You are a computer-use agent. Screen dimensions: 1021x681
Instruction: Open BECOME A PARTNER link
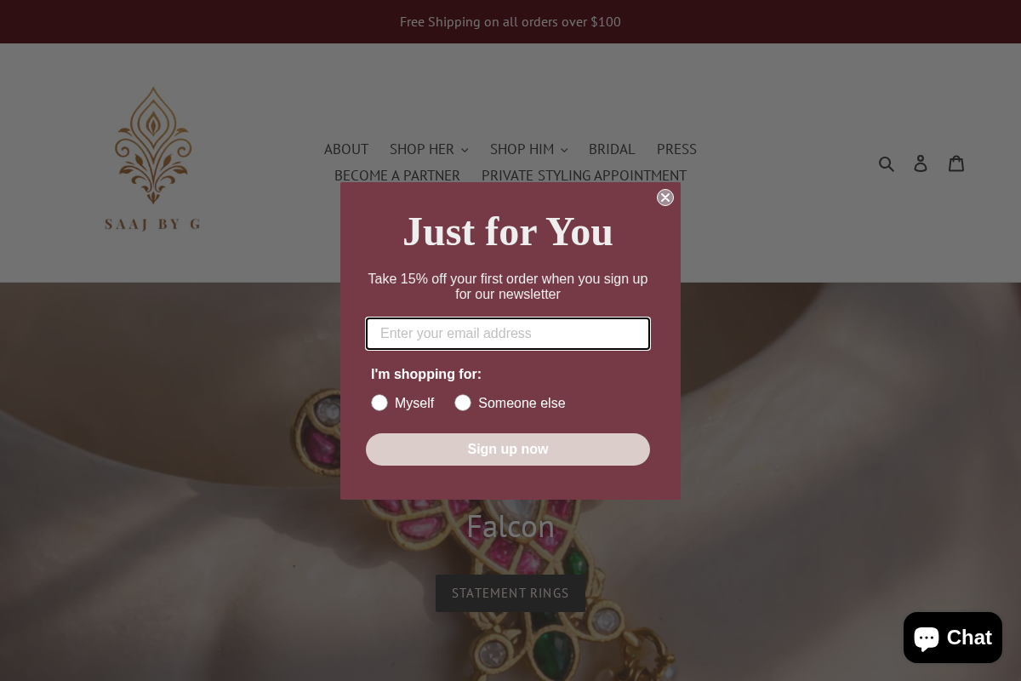coord(397,175)
